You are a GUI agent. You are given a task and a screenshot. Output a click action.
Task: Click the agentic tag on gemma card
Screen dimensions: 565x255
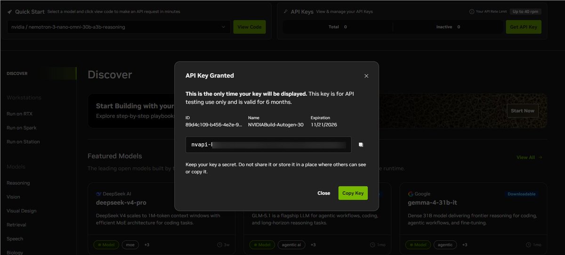click(x=445, y=245)
